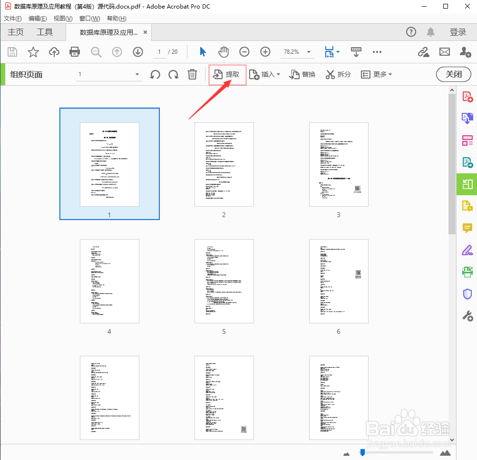Image resolution: width=477 pixels, height=460 pixels.
Task: Open the pink page-layout tool in sidebar
Action: [467, 140]
